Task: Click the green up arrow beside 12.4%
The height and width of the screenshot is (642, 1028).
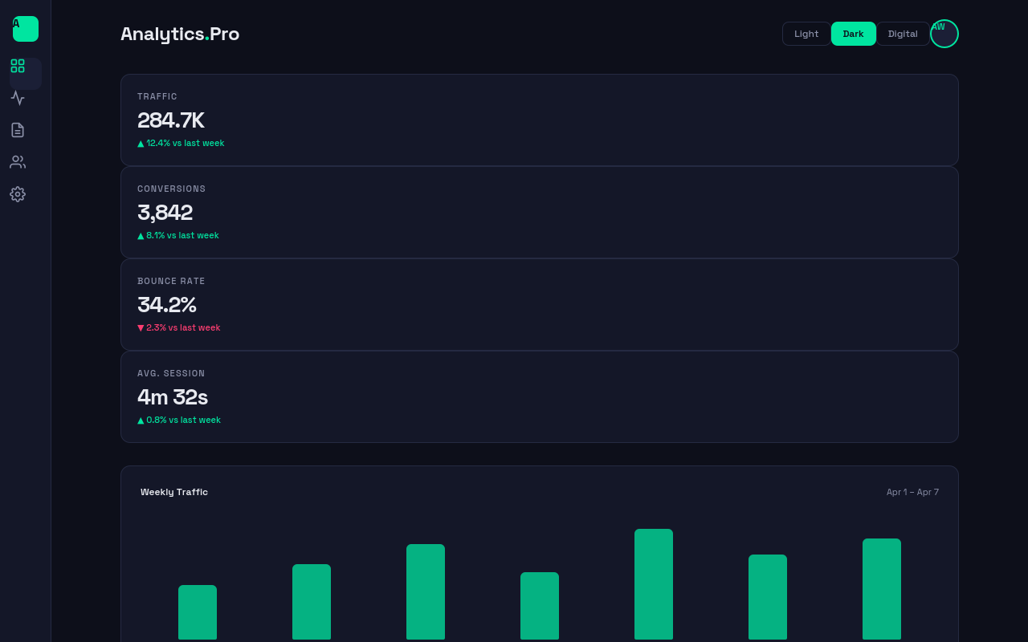Action: (141, 143)
